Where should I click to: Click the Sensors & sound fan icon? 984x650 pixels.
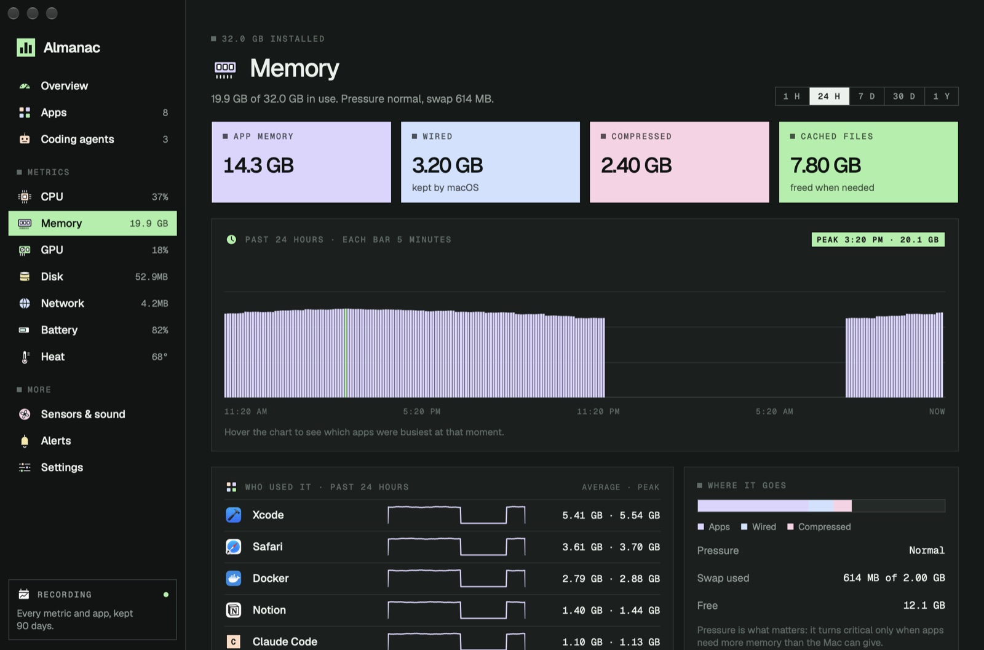coord(25,414)
